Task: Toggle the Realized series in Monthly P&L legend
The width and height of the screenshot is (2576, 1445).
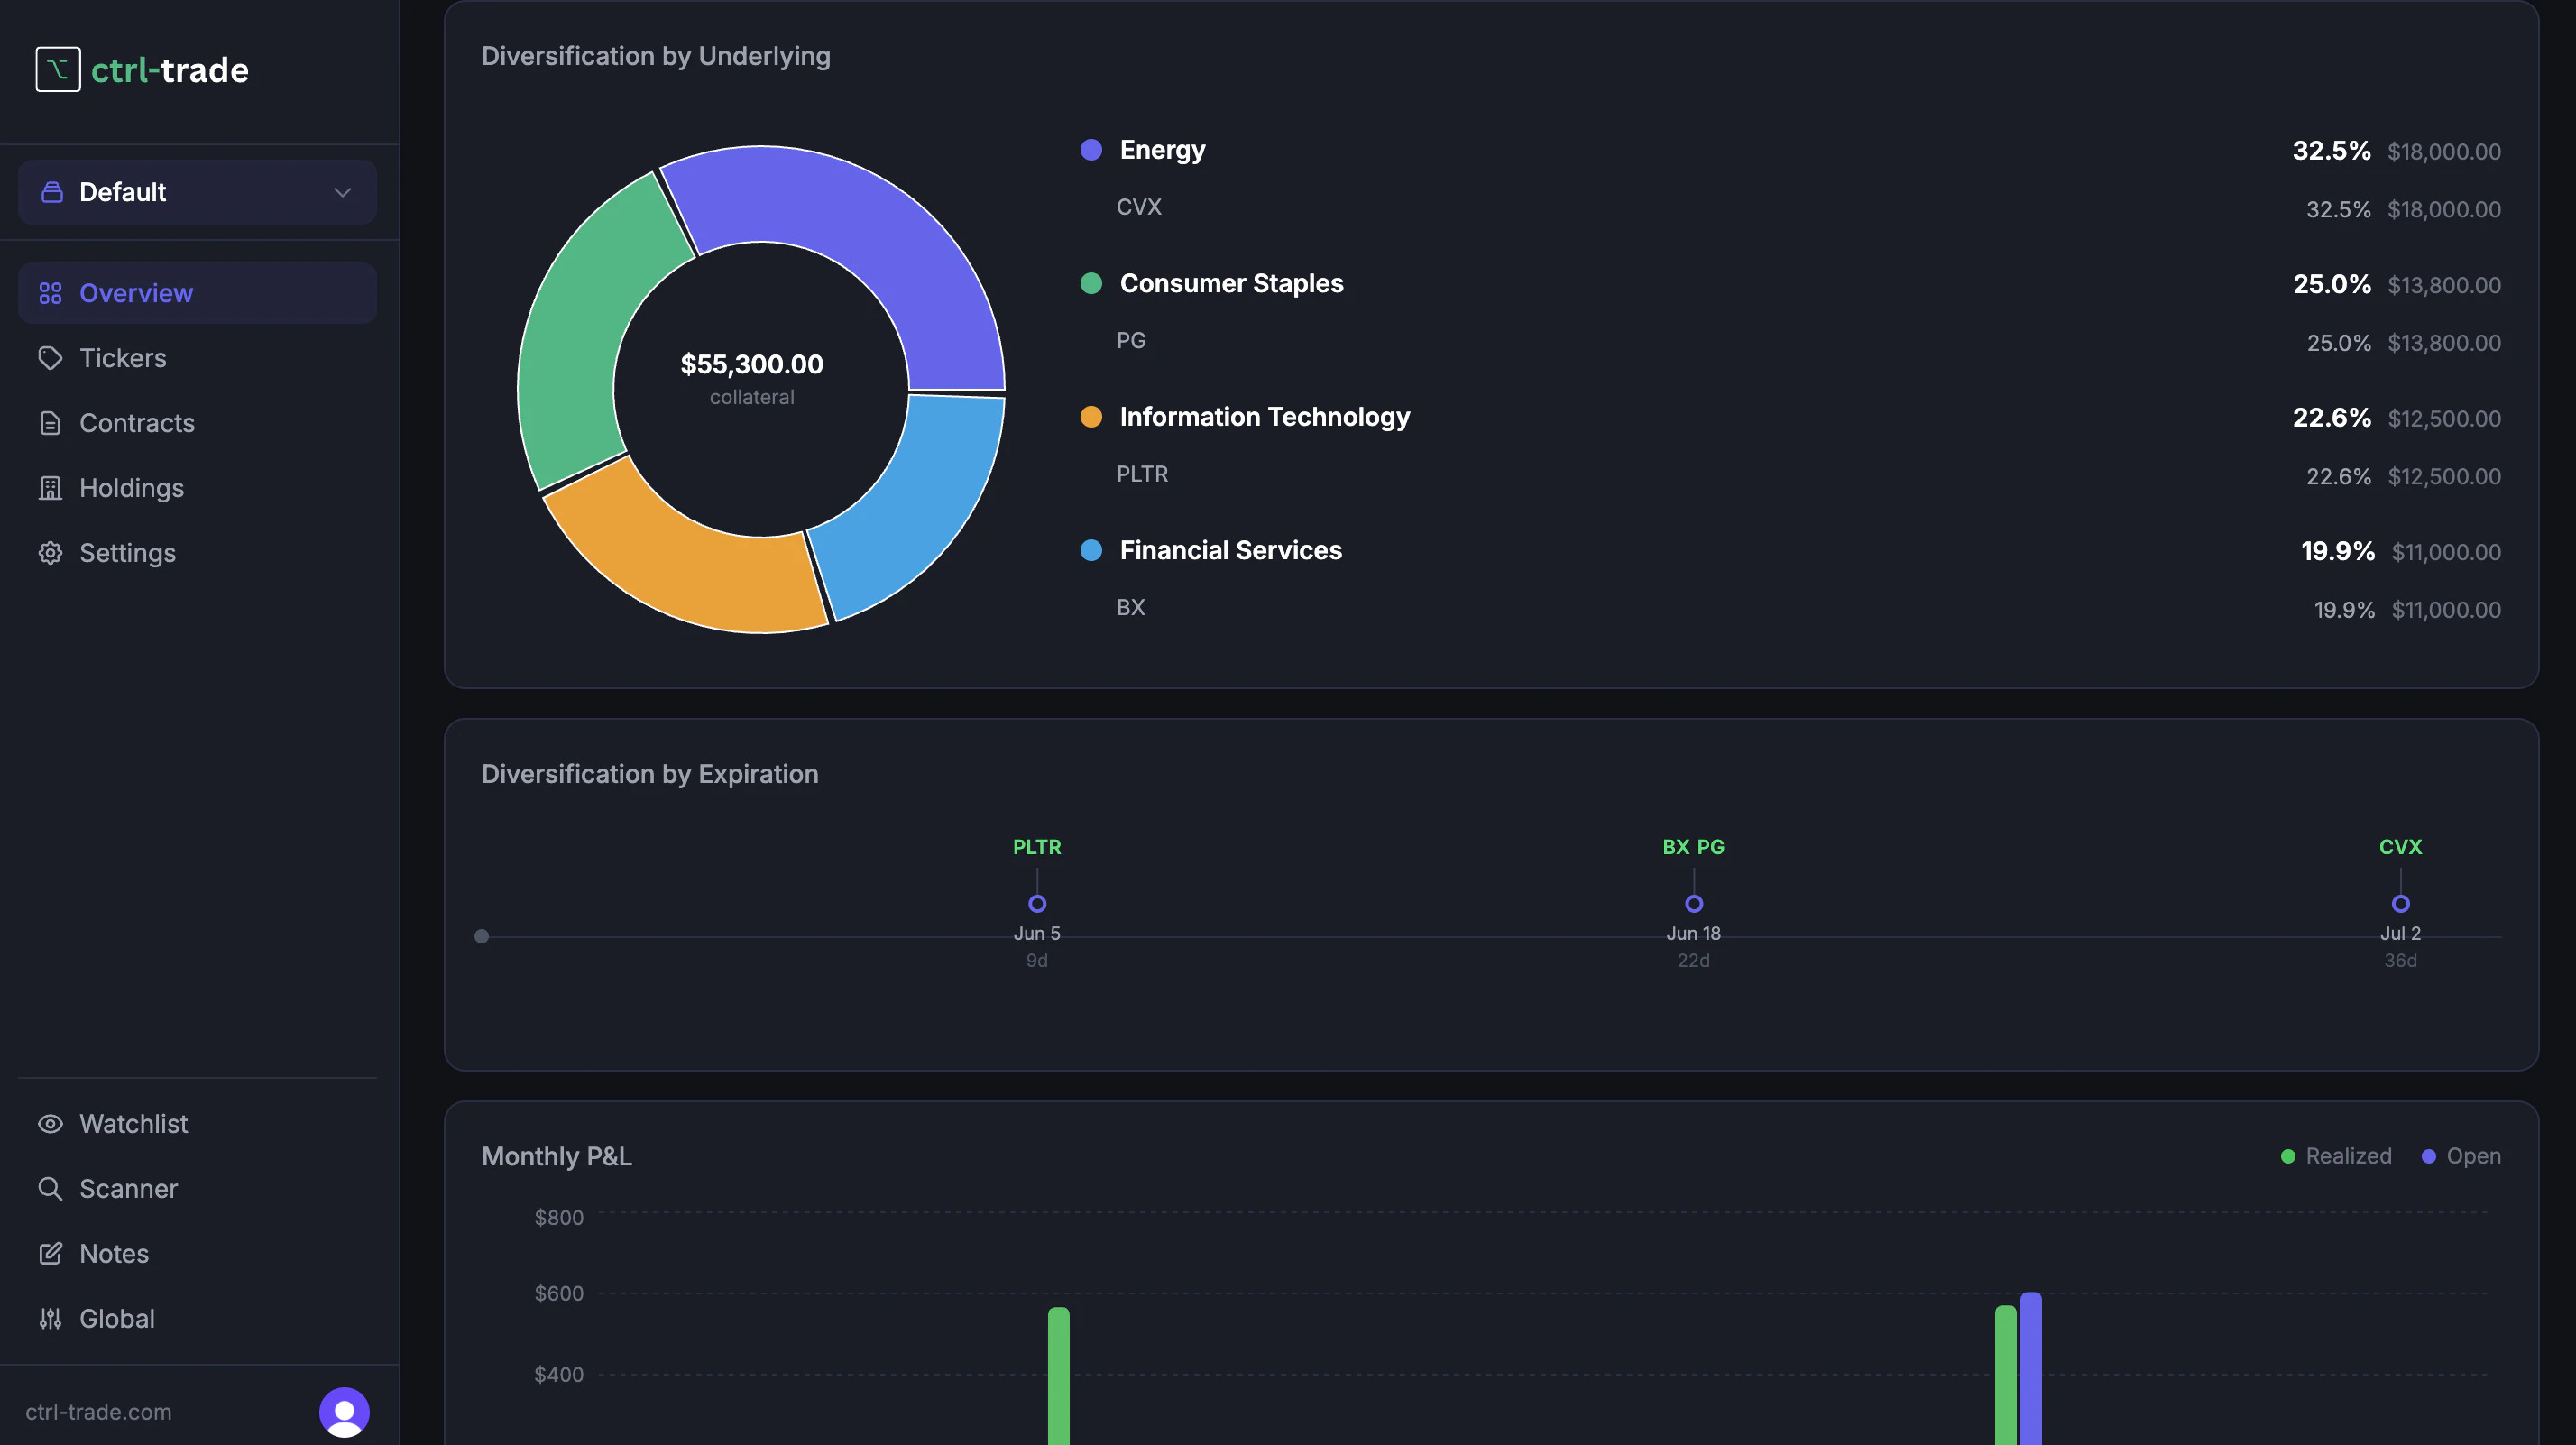Action: (2336, 1156)
